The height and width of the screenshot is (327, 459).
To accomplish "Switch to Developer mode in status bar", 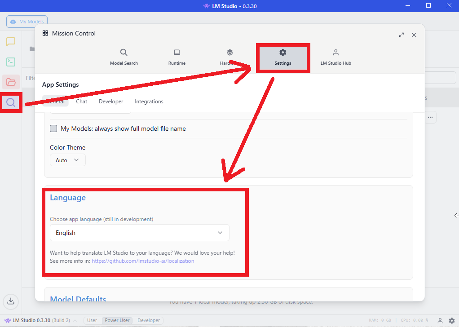I will (149, 320).
